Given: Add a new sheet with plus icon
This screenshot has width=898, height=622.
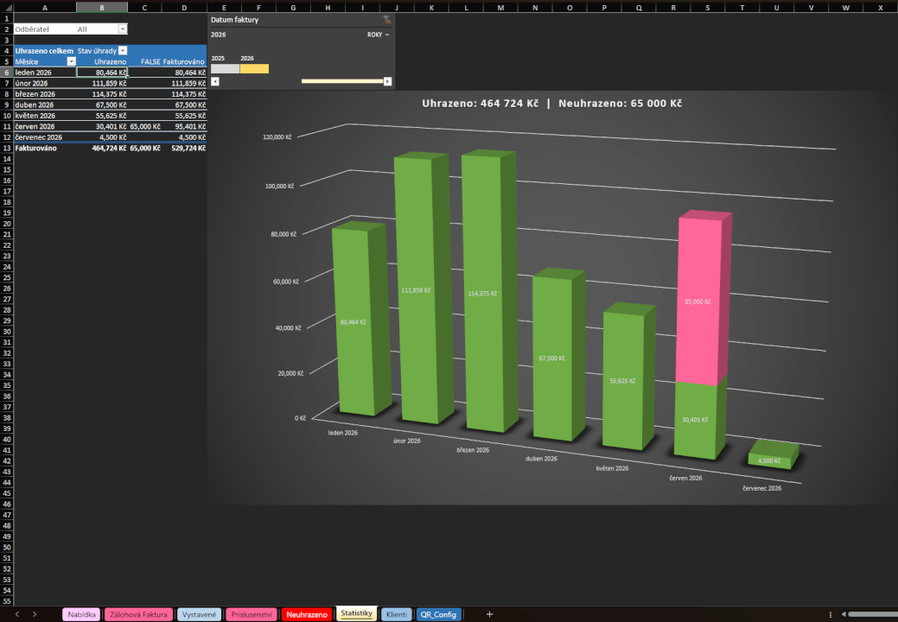Looking at the screenshot, I should point(489,614).
